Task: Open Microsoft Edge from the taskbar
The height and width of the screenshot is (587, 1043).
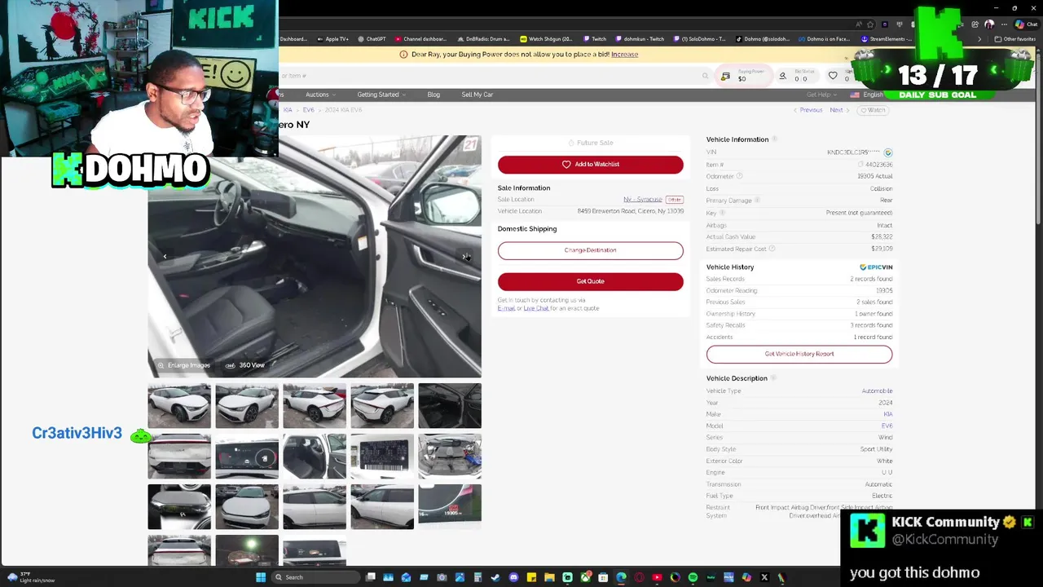Action: pos(621,577)
